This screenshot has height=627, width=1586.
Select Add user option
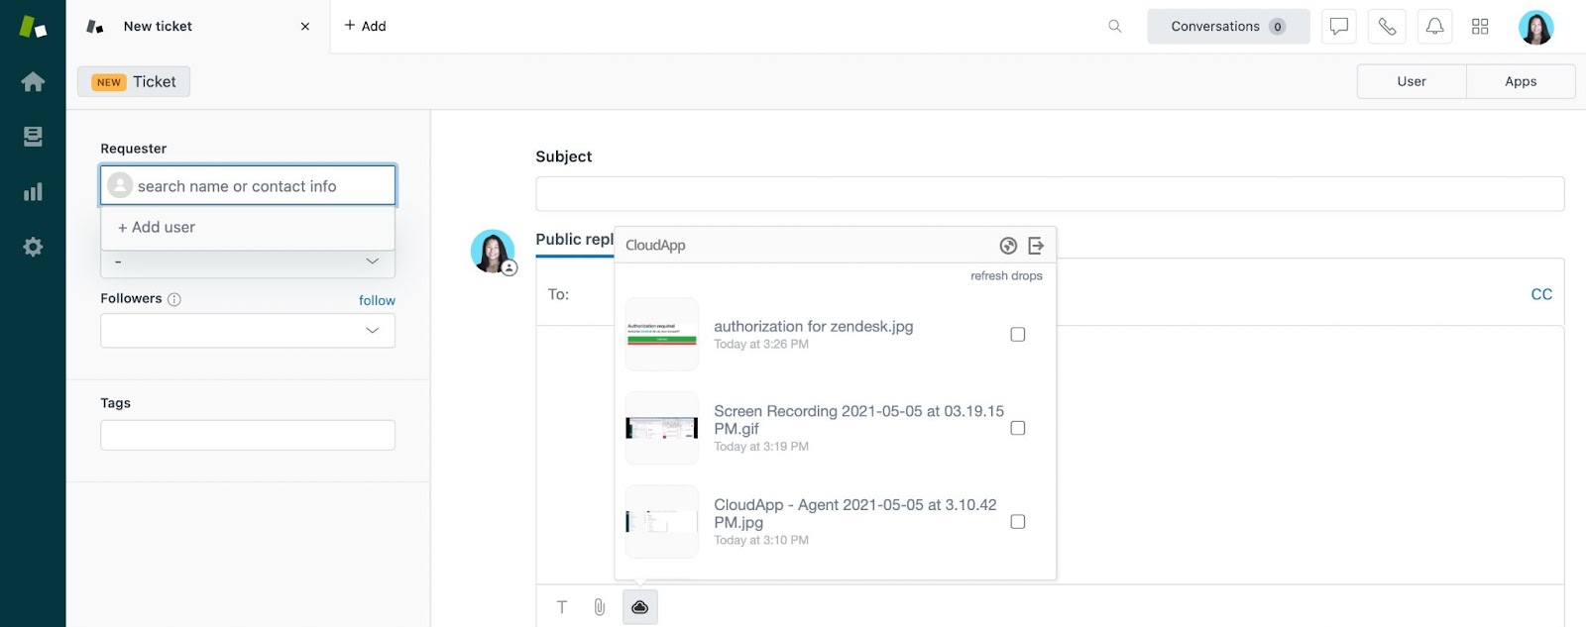(248, 228)
